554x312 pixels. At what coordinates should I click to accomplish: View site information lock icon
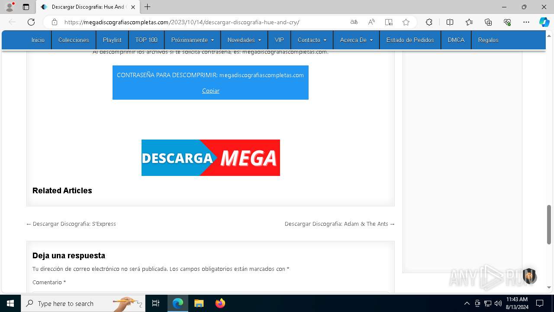55,22
